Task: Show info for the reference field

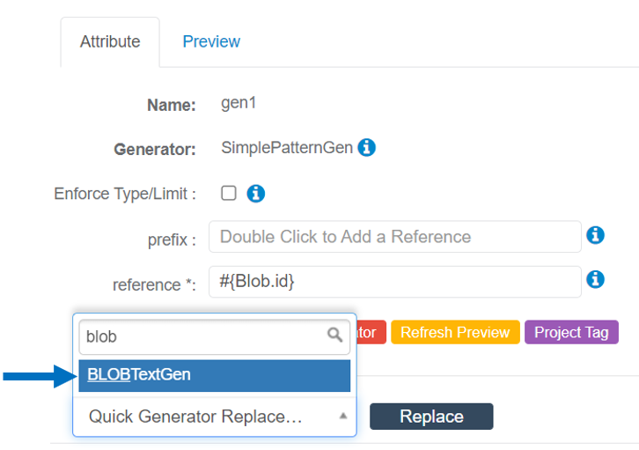Action: click(x=595, y=279)
